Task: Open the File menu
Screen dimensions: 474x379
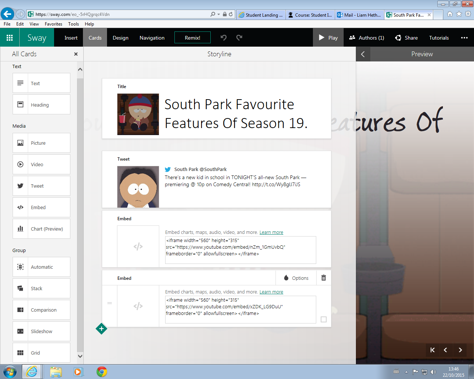Action: [x=7, y=24]
